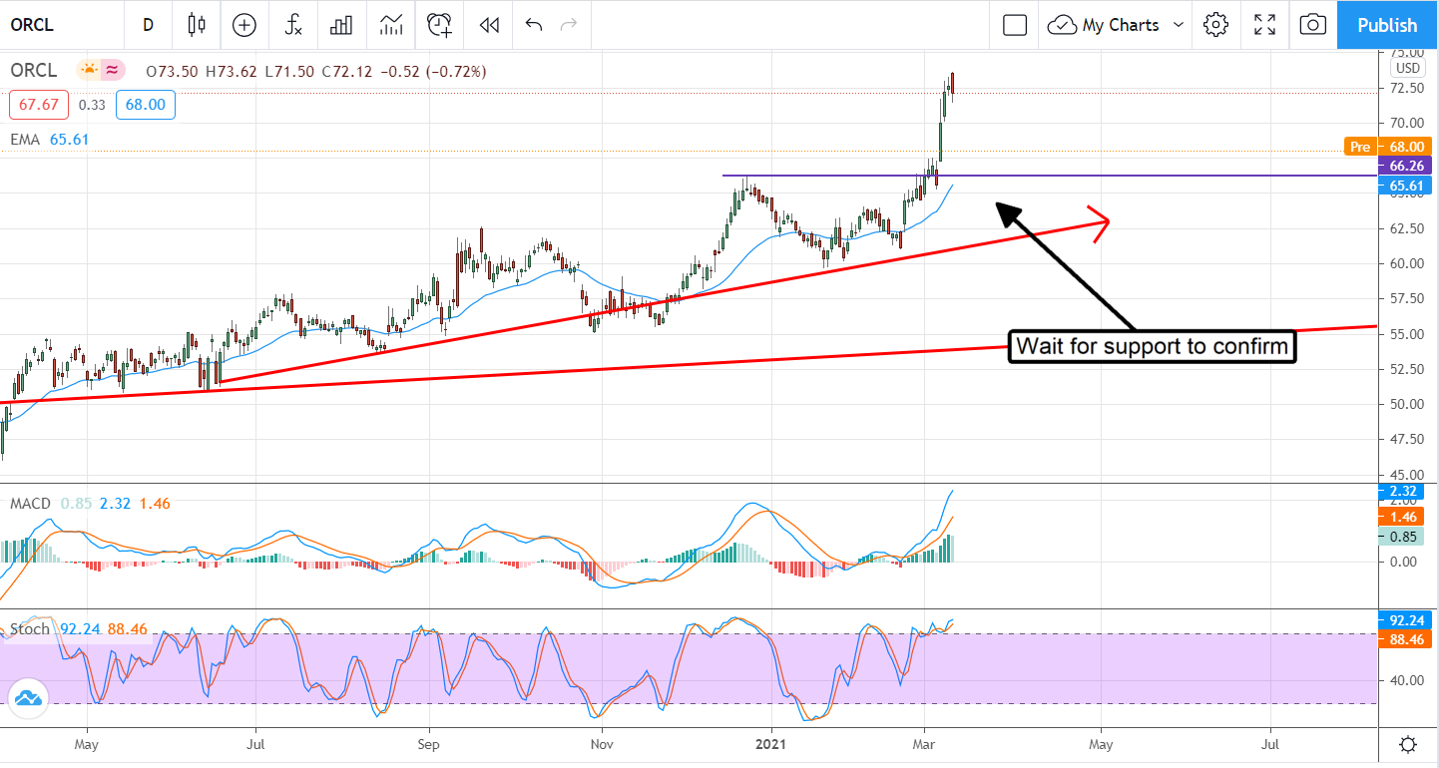Click the red 67.67 sell price button
This screenshot has width=1439, height=768.
[x=38, y=104]
